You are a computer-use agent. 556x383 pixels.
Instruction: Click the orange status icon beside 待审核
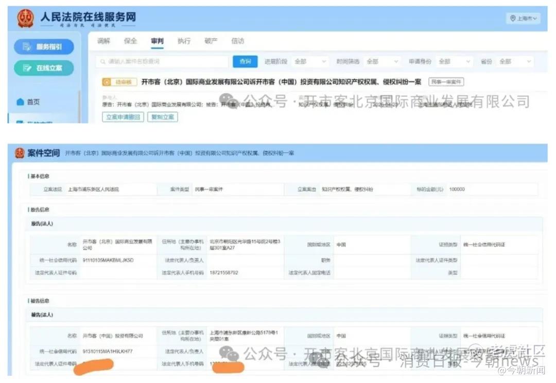pos(107,82)
